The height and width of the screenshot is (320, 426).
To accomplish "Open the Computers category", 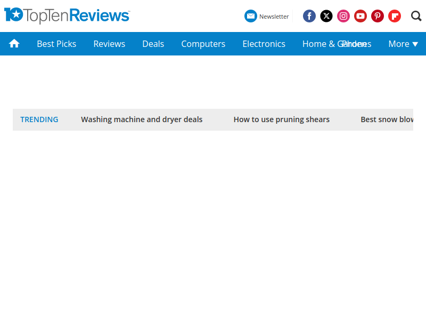I will click(203, 44).
